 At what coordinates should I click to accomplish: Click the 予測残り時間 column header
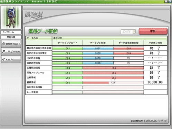pyautogui.click(x=155, y=43)
